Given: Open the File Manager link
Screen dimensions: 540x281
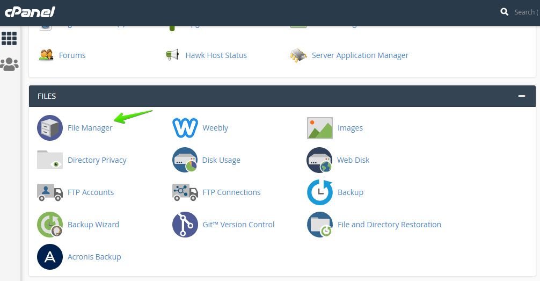Looking at the screenshot, I should coord(90,128).
